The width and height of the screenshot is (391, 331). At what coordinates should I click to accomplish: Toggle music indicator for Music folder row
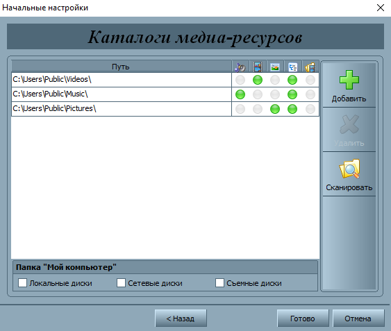click(240, 94)
